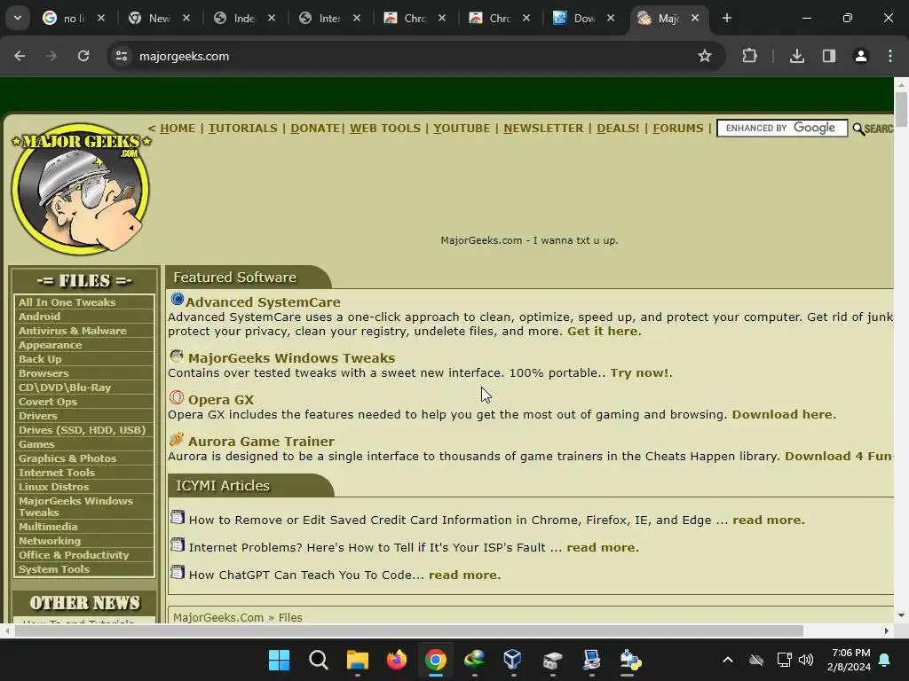
Task: Click the Google enhanced search field
Action: click(x=782, y=128)
